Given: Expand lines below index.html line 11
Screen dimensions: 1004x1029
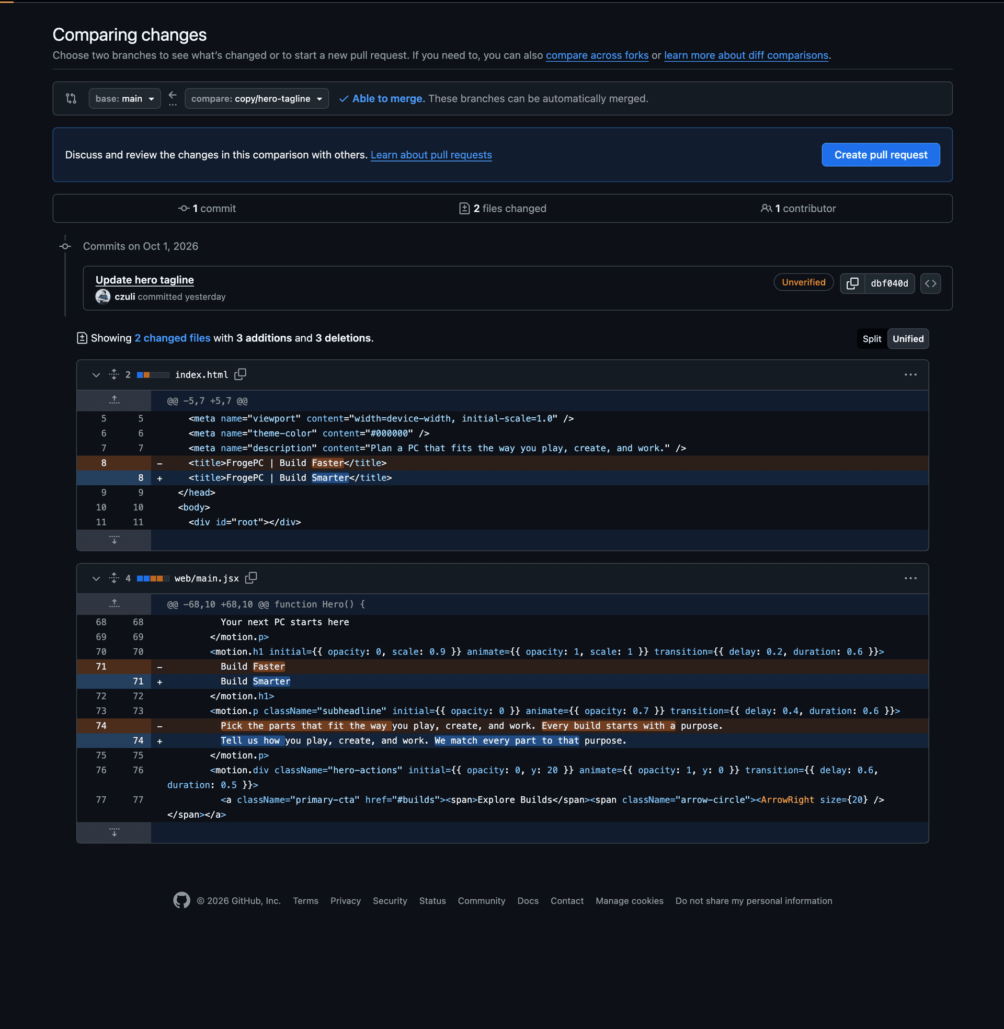Looking at the screenshot, I should [114, 540].
